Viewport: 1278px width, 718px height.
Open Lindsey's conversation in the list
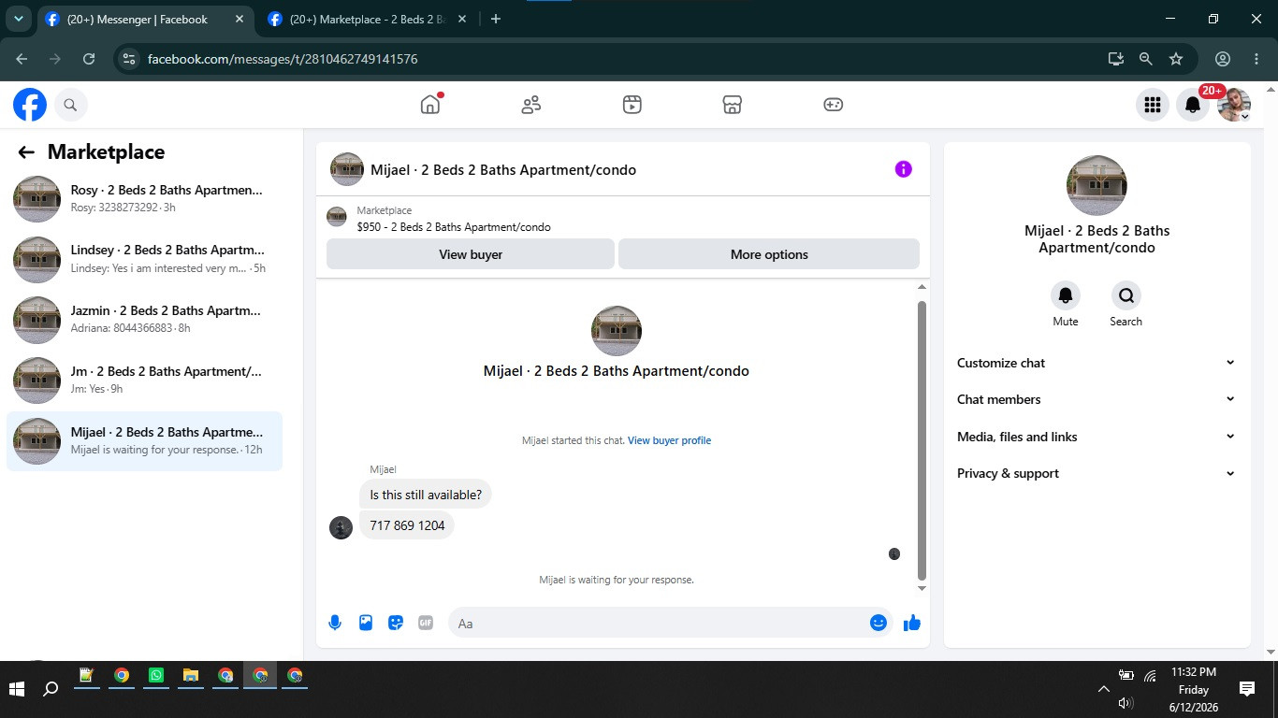(x=144, y=259)
